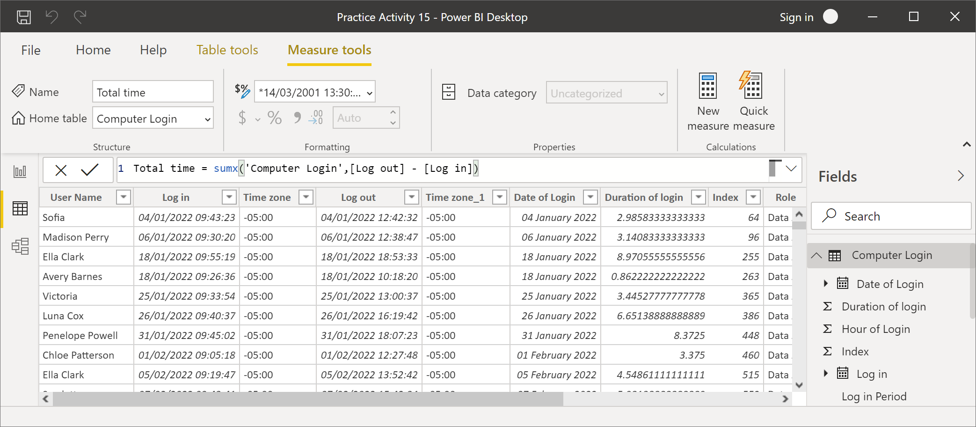Open the date format dropdown
The image size is (976, 427).
click(315, 92)
